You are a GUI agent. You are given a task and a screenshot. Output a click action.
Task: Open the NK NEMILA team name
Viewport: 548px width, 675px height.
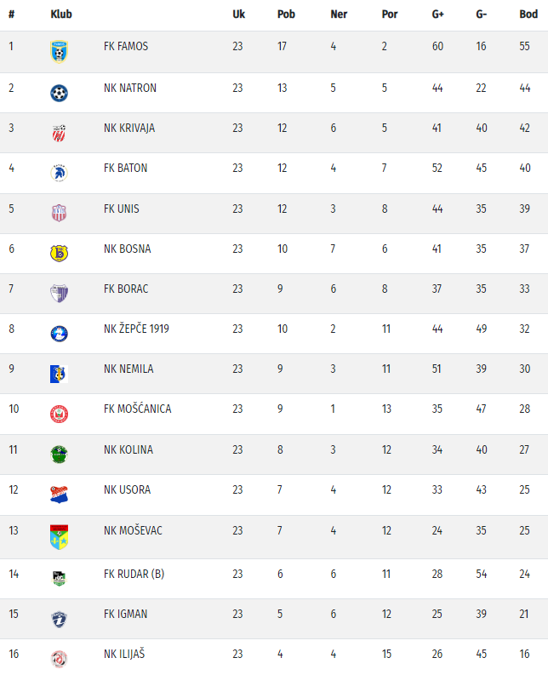pos(128,369)
